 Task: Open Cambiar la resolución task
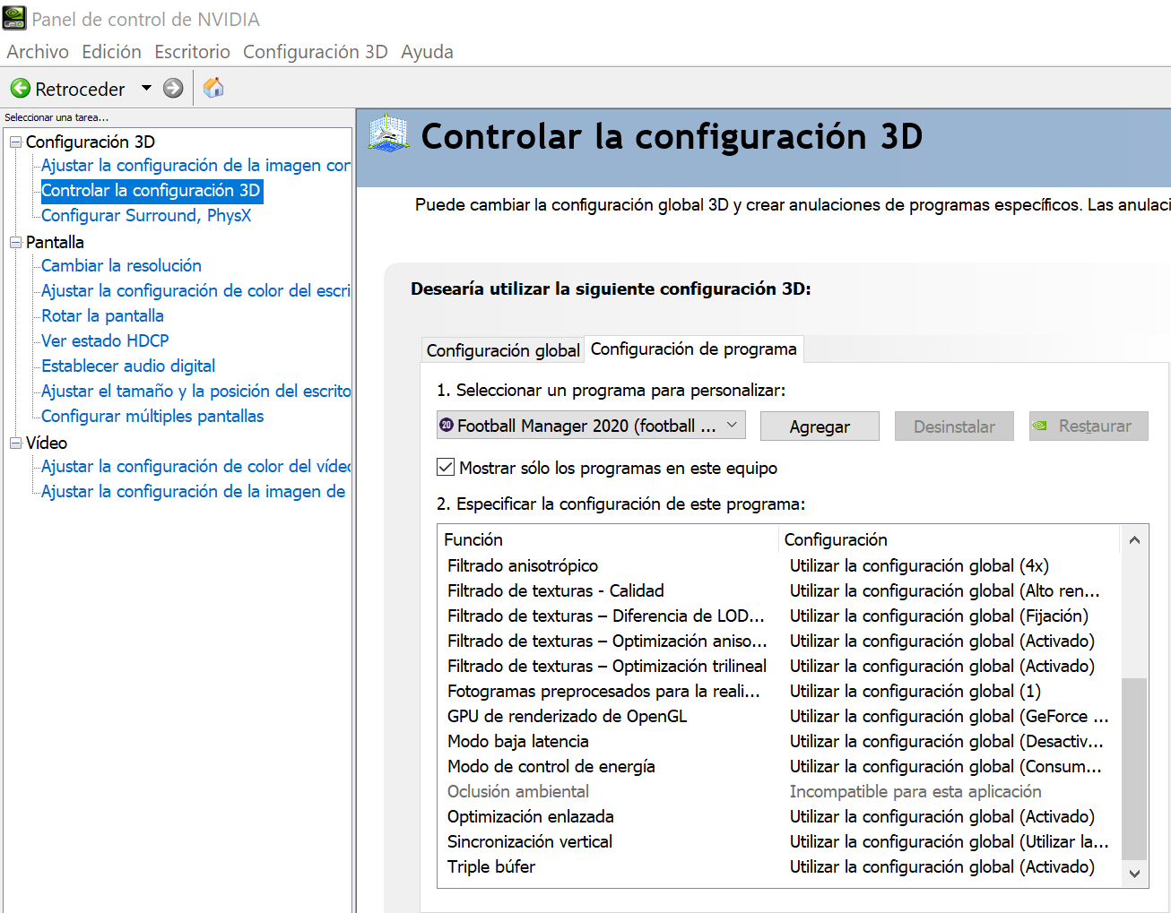point(121,265)
